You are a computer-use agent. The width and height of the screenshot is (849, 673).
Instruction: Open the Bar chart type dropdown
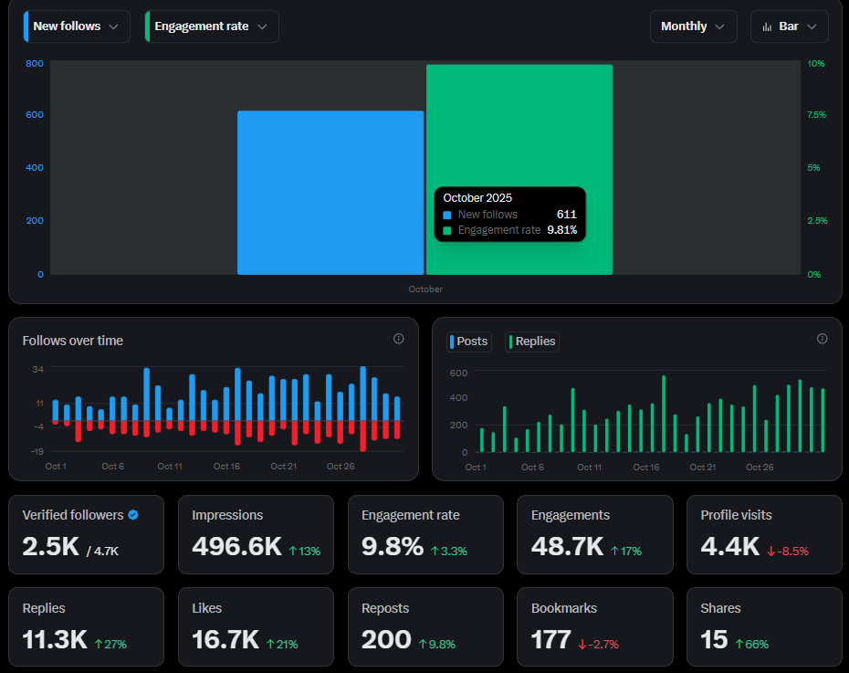(x=789, y=26)
